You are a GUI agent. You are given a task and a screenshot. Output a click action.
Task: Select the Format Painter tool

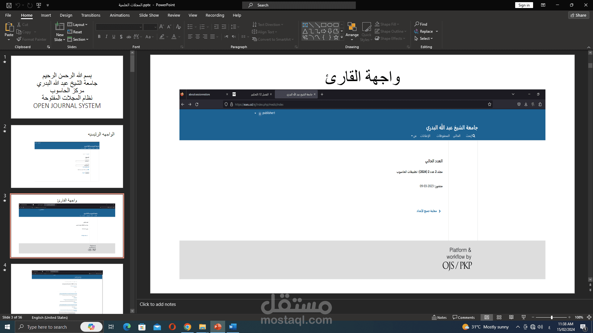(32, 39)
